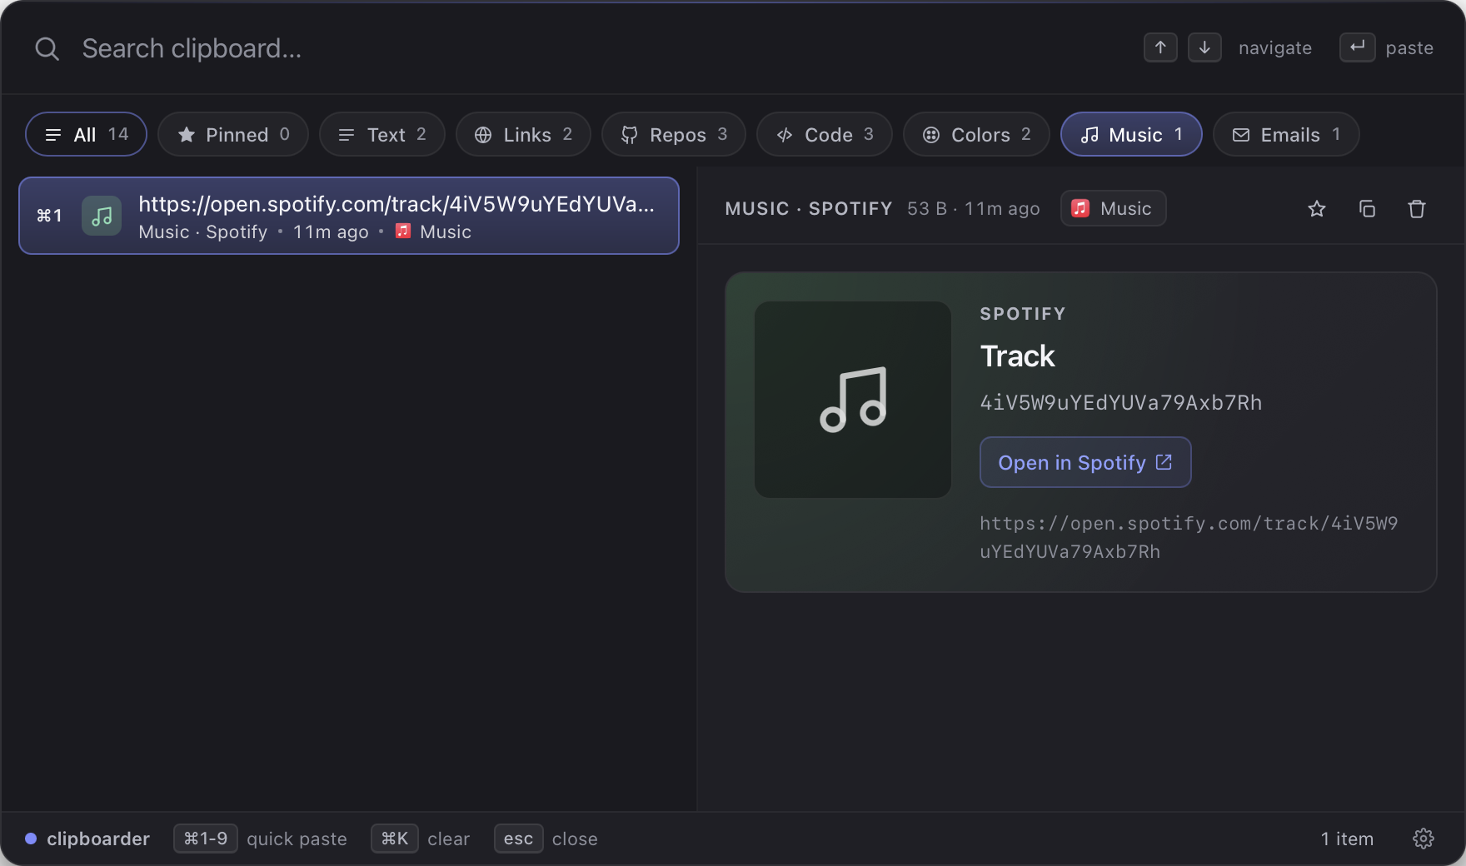Click the Spotify URL text in preview
This screenshot has height=866, width=1466.
pyautogui.click(x=1189, y=537)
